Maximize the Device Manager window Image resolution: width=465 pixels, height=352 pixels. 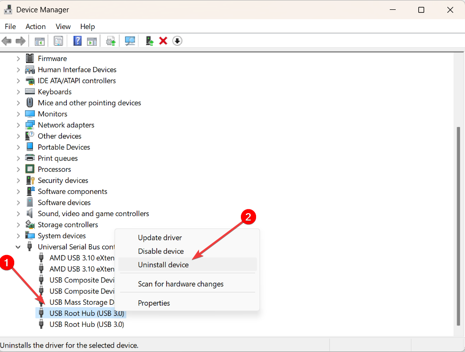pyautogui.click(x=421, y=10)
